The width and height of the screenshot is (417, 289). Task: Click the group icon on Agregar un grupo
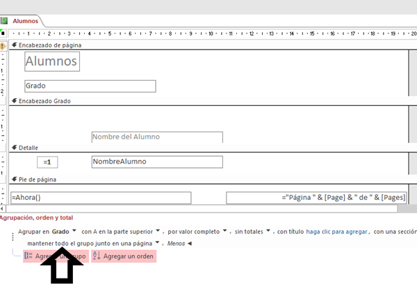pyautogui.click(x=28, y=256)
